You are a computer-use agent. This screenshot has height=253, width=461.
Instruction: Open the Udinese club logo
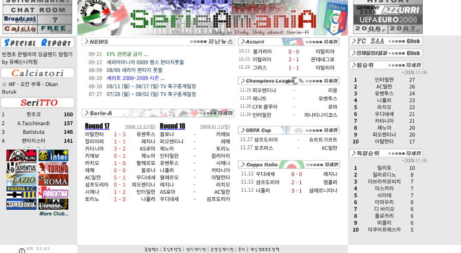click(x=53, y=204)
